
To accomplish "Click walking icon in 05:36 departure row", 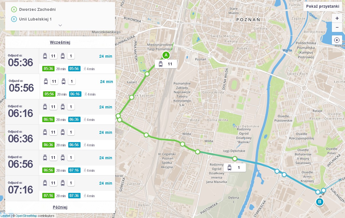I will pos(85,69).
